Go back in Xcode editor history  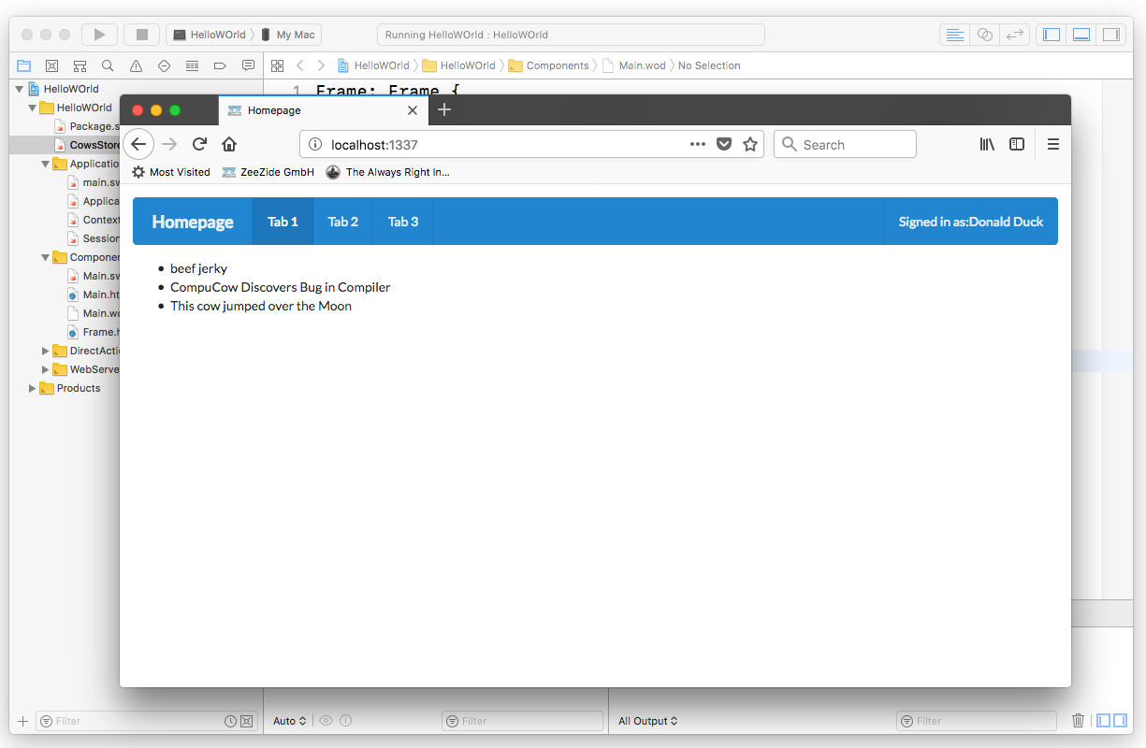tap(299, 65)
